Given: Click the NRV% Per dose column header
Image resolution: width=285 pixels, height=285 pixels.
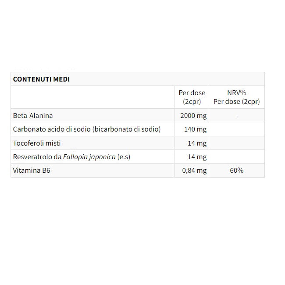Looking at the screenshot, I should 236,97.
